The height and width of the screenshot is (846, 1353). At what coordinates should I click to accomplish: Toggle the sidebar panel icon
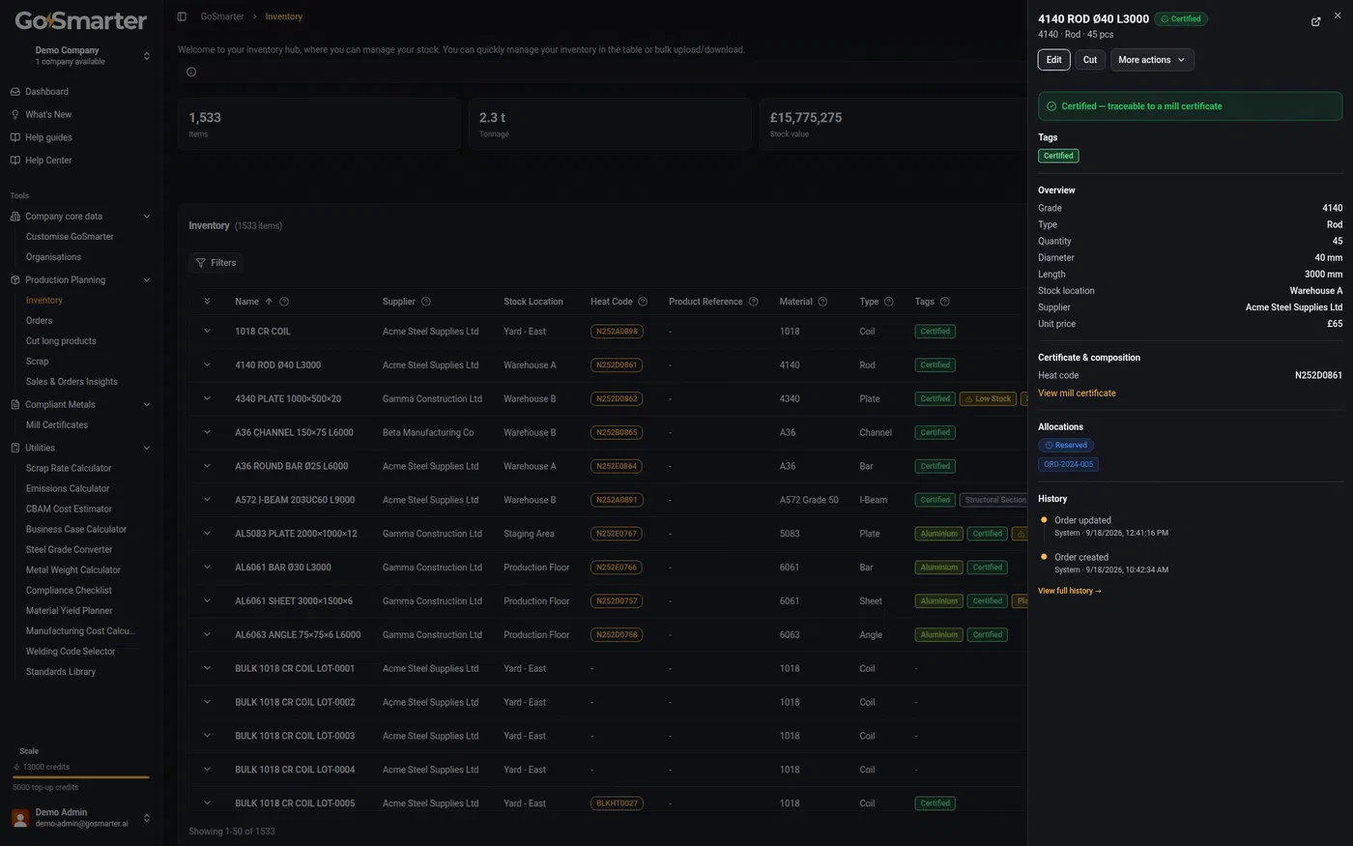(x=182, y=16)
